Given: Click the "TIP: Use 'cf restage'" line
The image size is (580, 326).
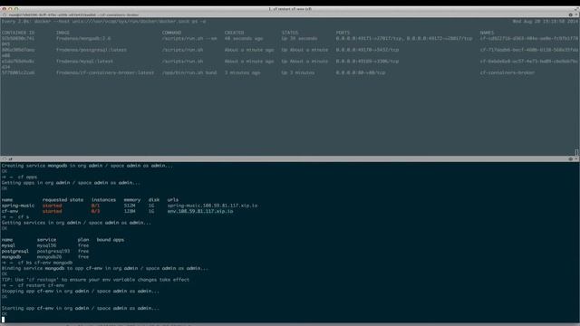Looking at the screenshot, I should point(95,280).
